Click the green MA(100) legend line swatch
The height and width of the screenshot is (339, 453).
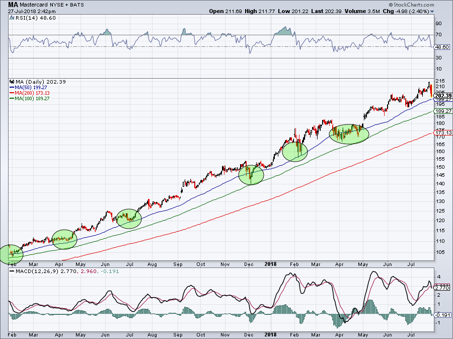coord(12,98)
